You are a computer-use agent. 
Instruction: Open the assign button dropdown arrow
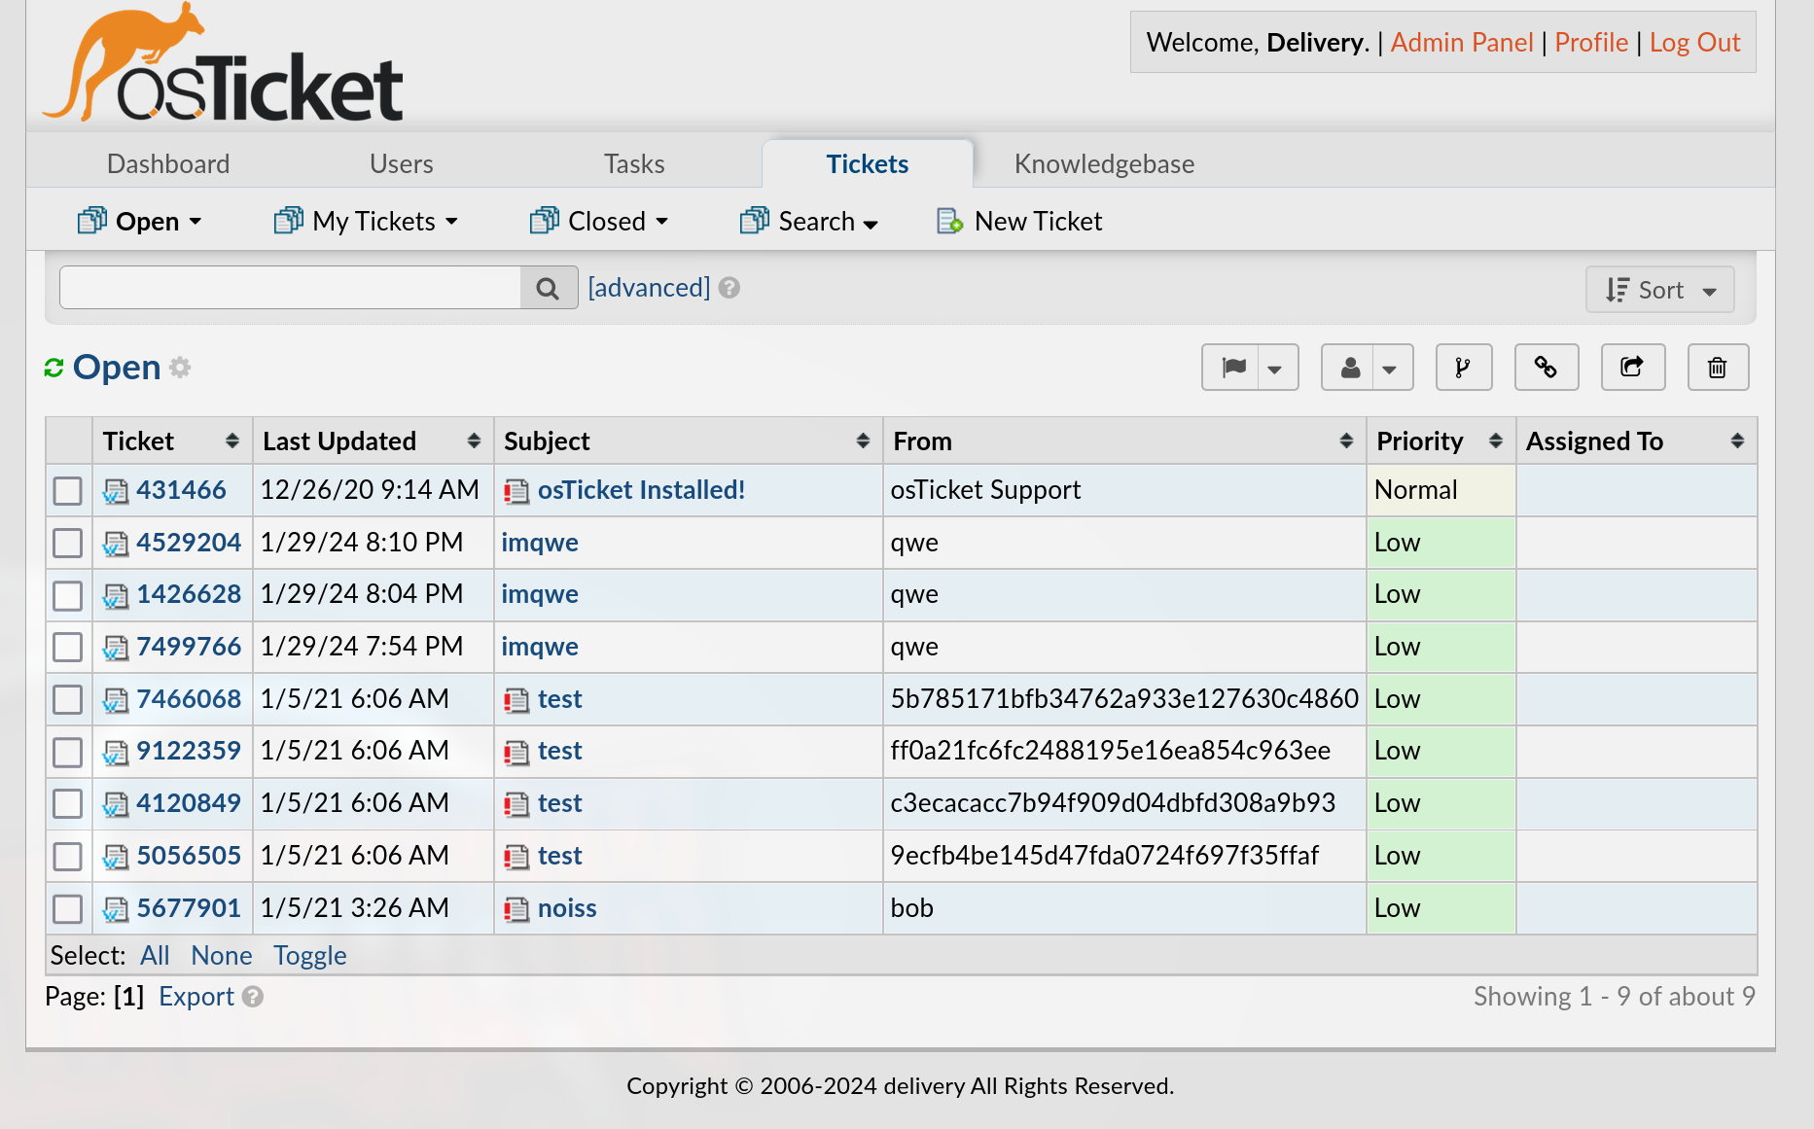1390,369
